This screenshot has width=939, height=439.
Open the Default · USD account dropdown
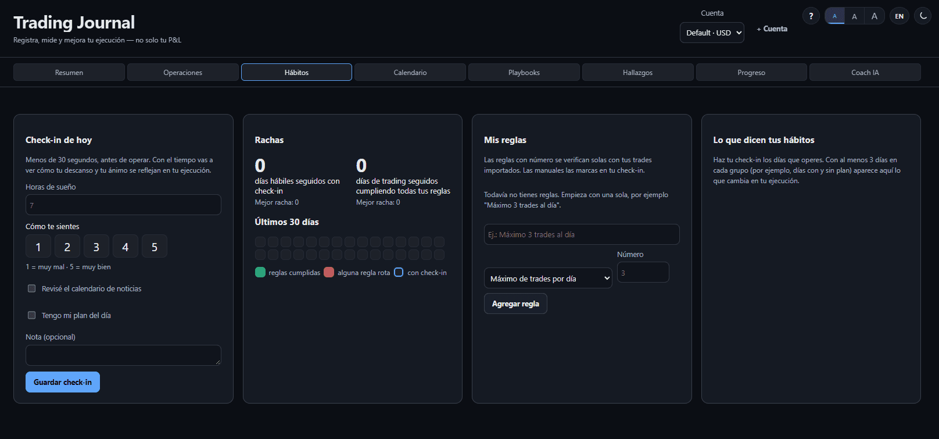click(x=712, y=33)
